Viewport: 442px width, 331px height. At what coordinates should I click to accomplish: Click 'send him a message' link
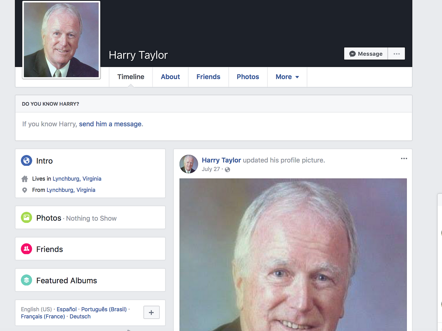pos(110,124)
